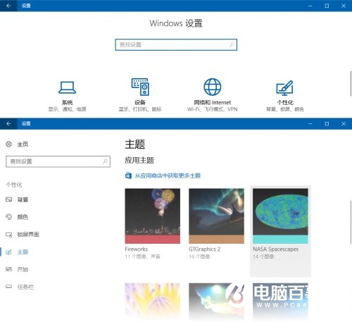Open the 系统 (System) laptop icon
The height and width of the screenshot is (322, 352).
[67, 87]
